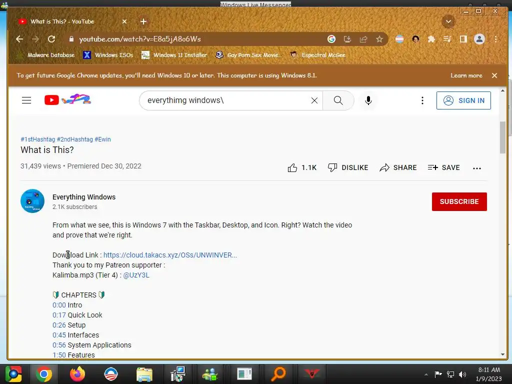Screen dimensions: 512x384
Task: Show hidden tray icons arrow
Action: 426,374
